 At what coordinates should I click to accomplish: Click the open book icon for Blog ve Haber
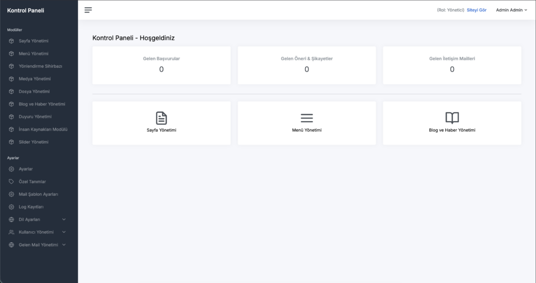tap(452, 118)
